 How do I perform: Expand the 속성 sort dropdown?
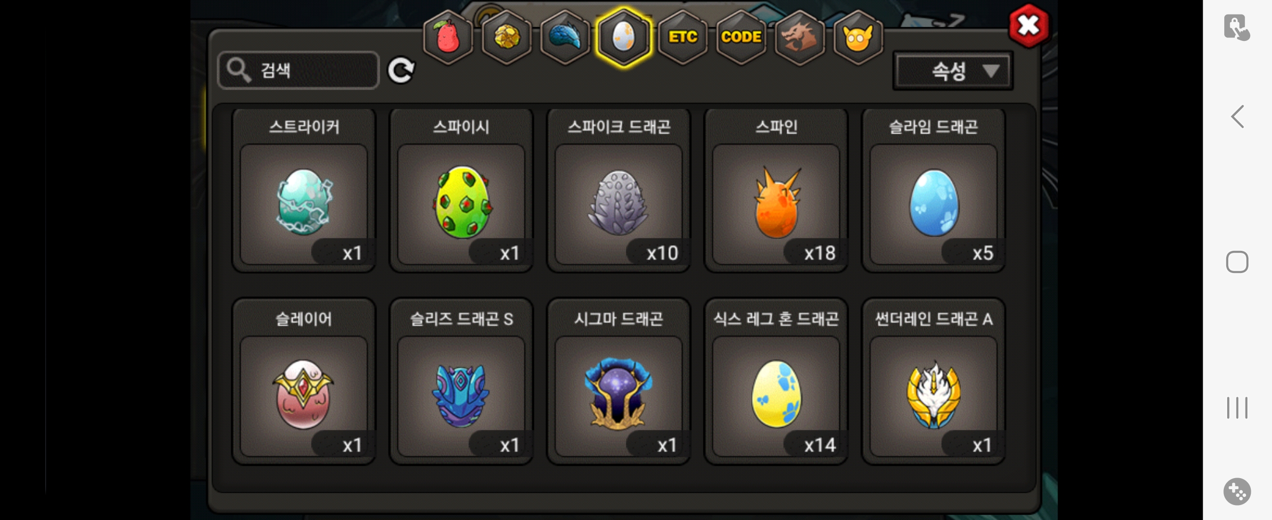pyautogui.click(x=953, y=71)
